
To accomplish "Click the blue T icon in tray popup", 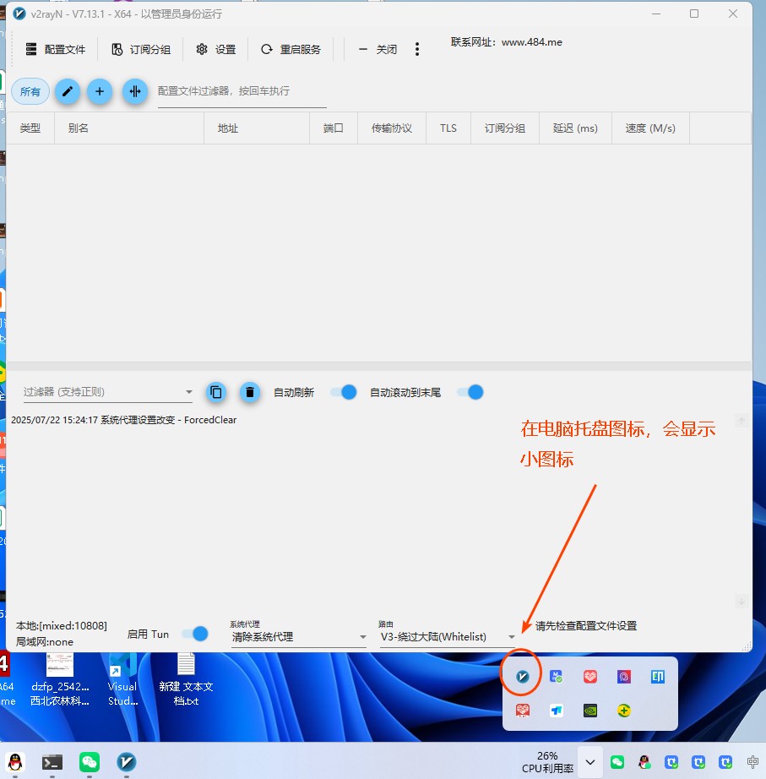I will click(x=556, y=711).
